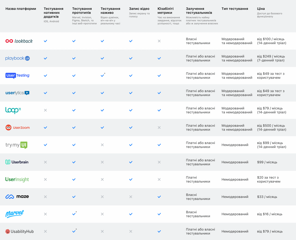Click the "від $99 / місяць" trymyUI price
Image resolution: width=296 pixels, height=240 pixels.
(270, 143)
